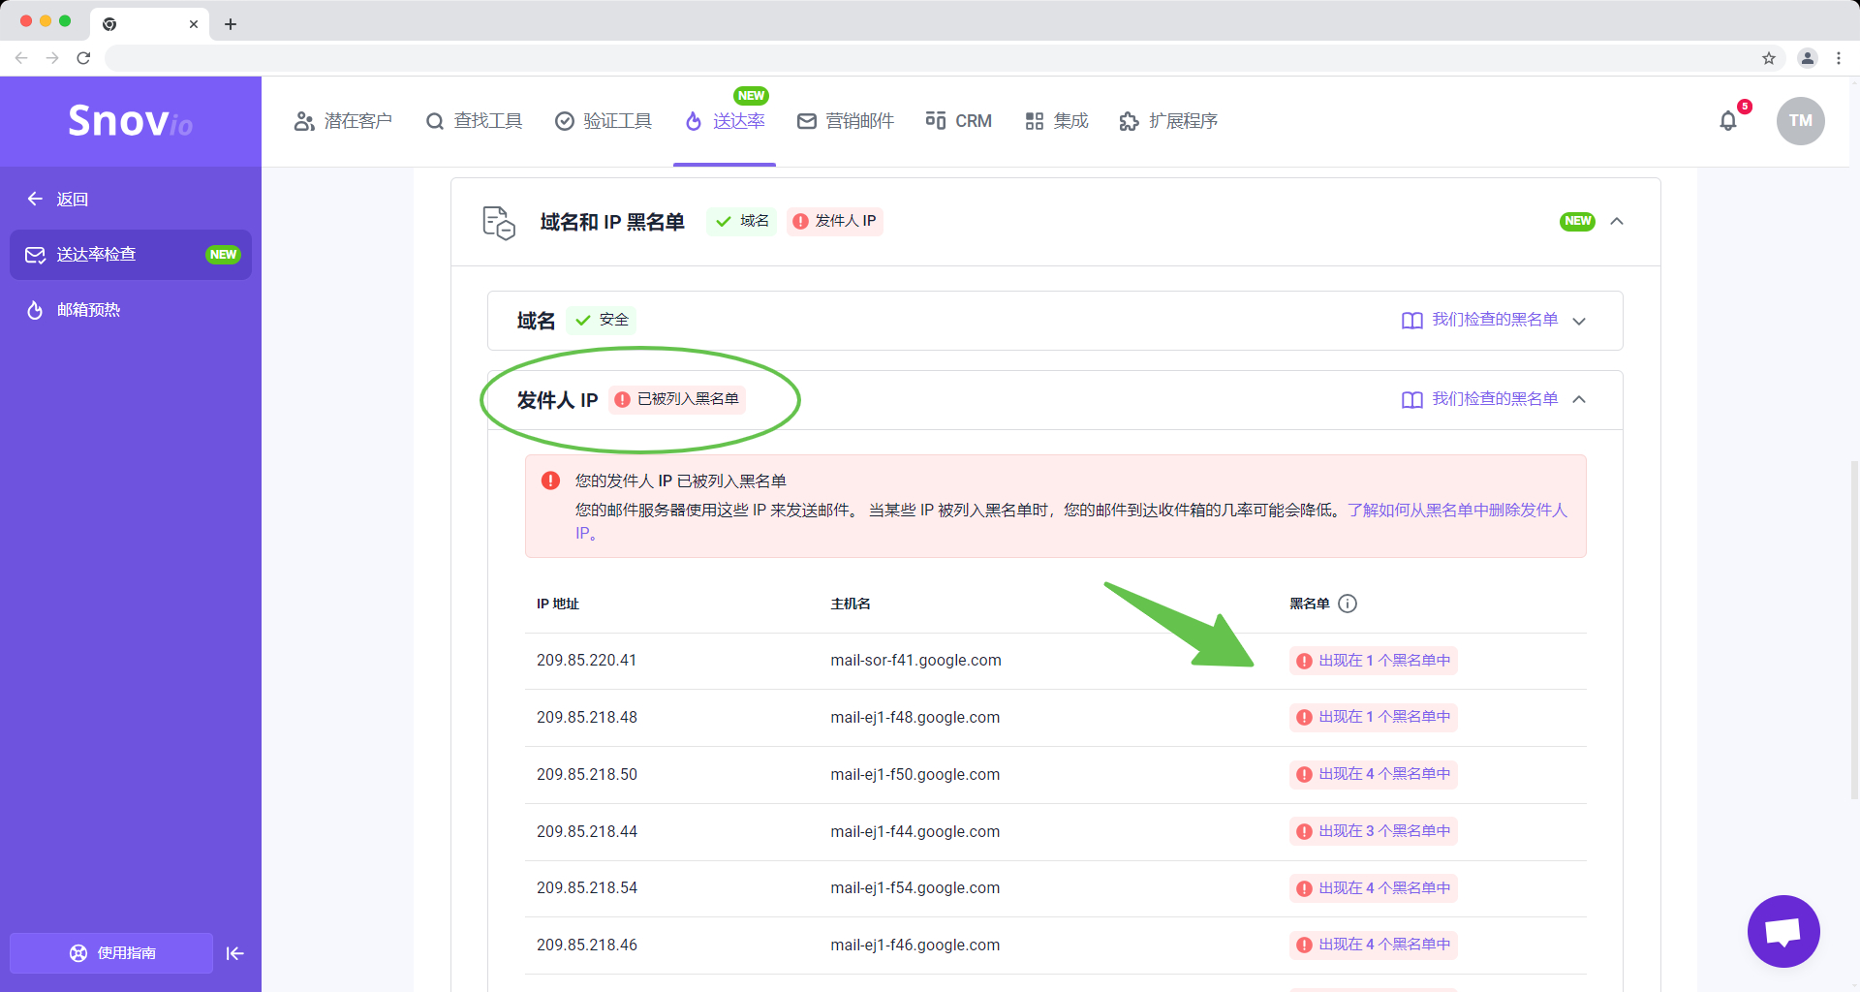The width and height of the screenshot is (1860, 992).
Task: Open the 集成 menu item
Action: pos(1057,121)
